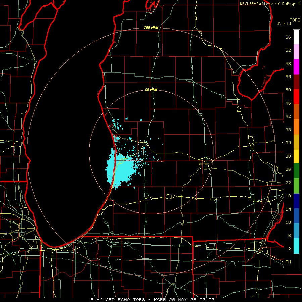Viewport: 302px width, 302px height.
Task: Click the legend label "30"
Action: 288,156
